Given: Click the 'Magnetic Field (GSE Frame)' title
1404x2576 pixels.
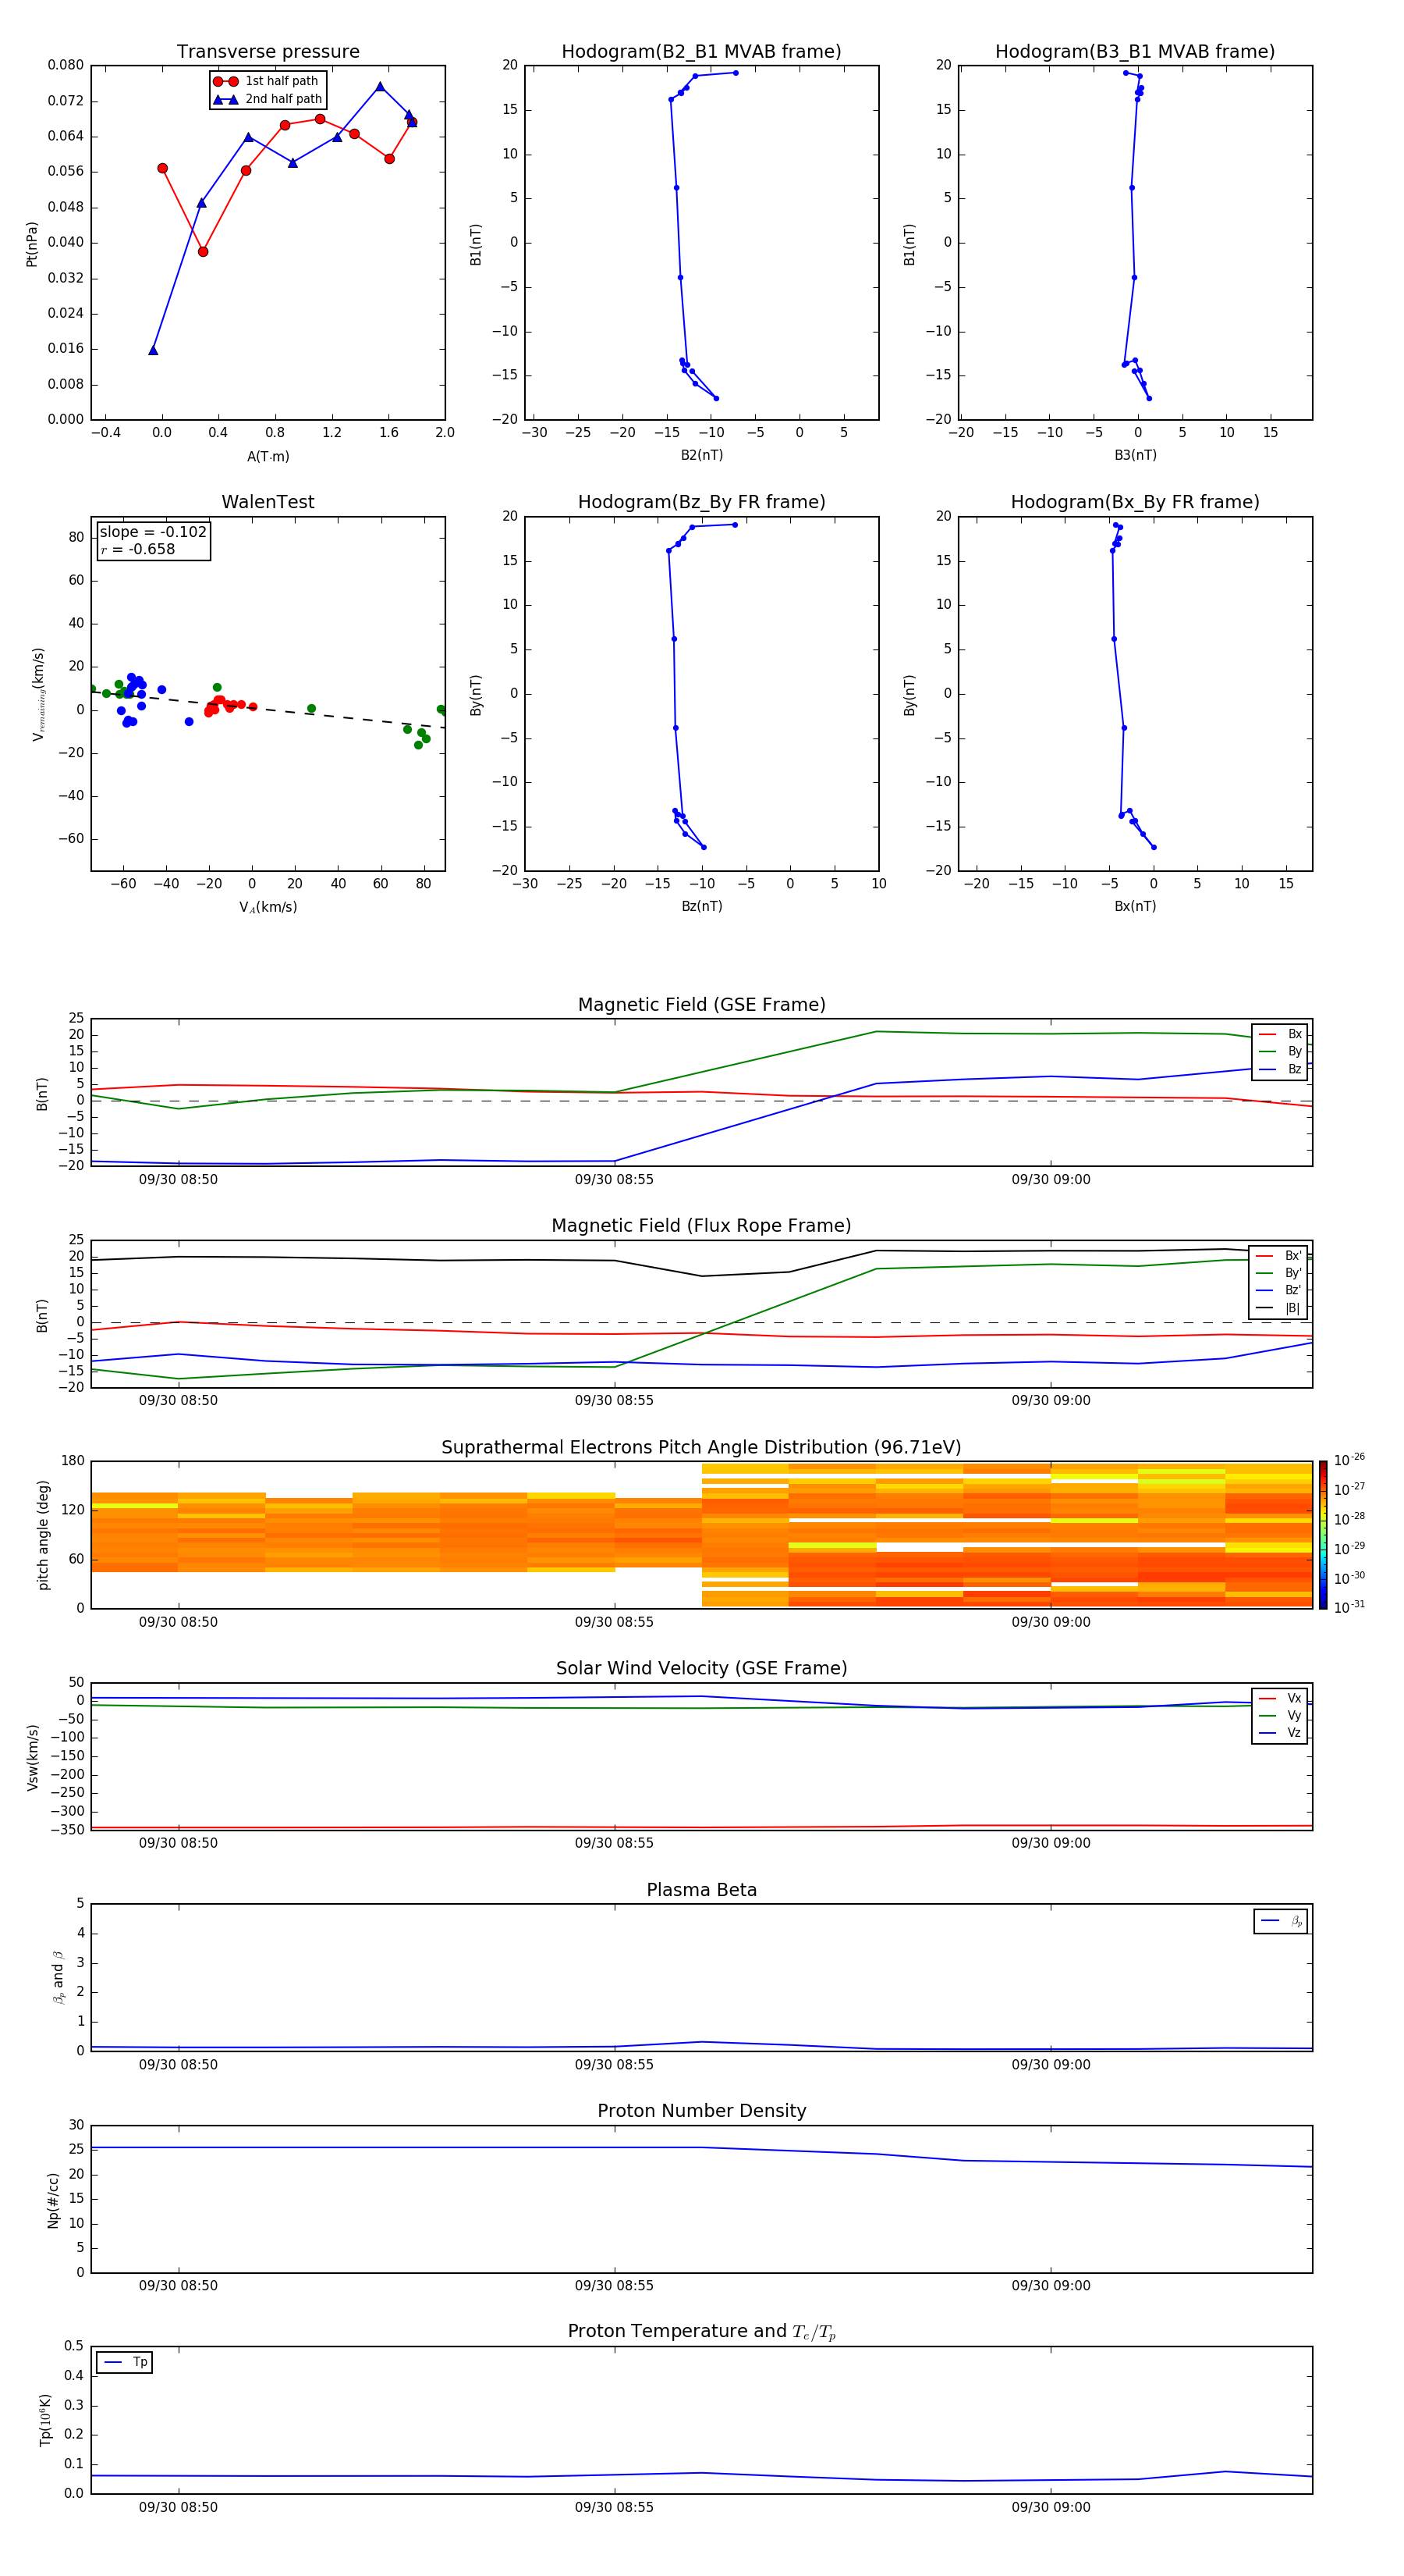Looking at the screenshot, I should [701, 1005].
